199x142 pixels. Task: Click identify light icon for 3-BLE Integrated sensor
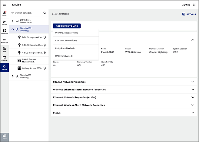click(45, 45)
